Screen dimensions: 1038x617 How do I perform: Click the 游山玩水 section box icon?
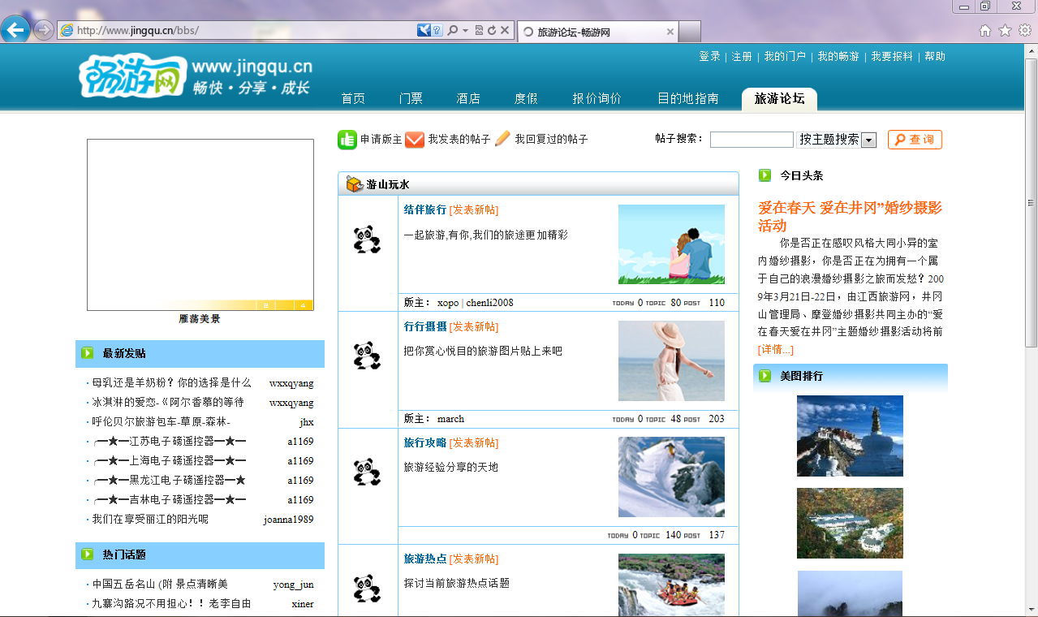tap(355, 184)
